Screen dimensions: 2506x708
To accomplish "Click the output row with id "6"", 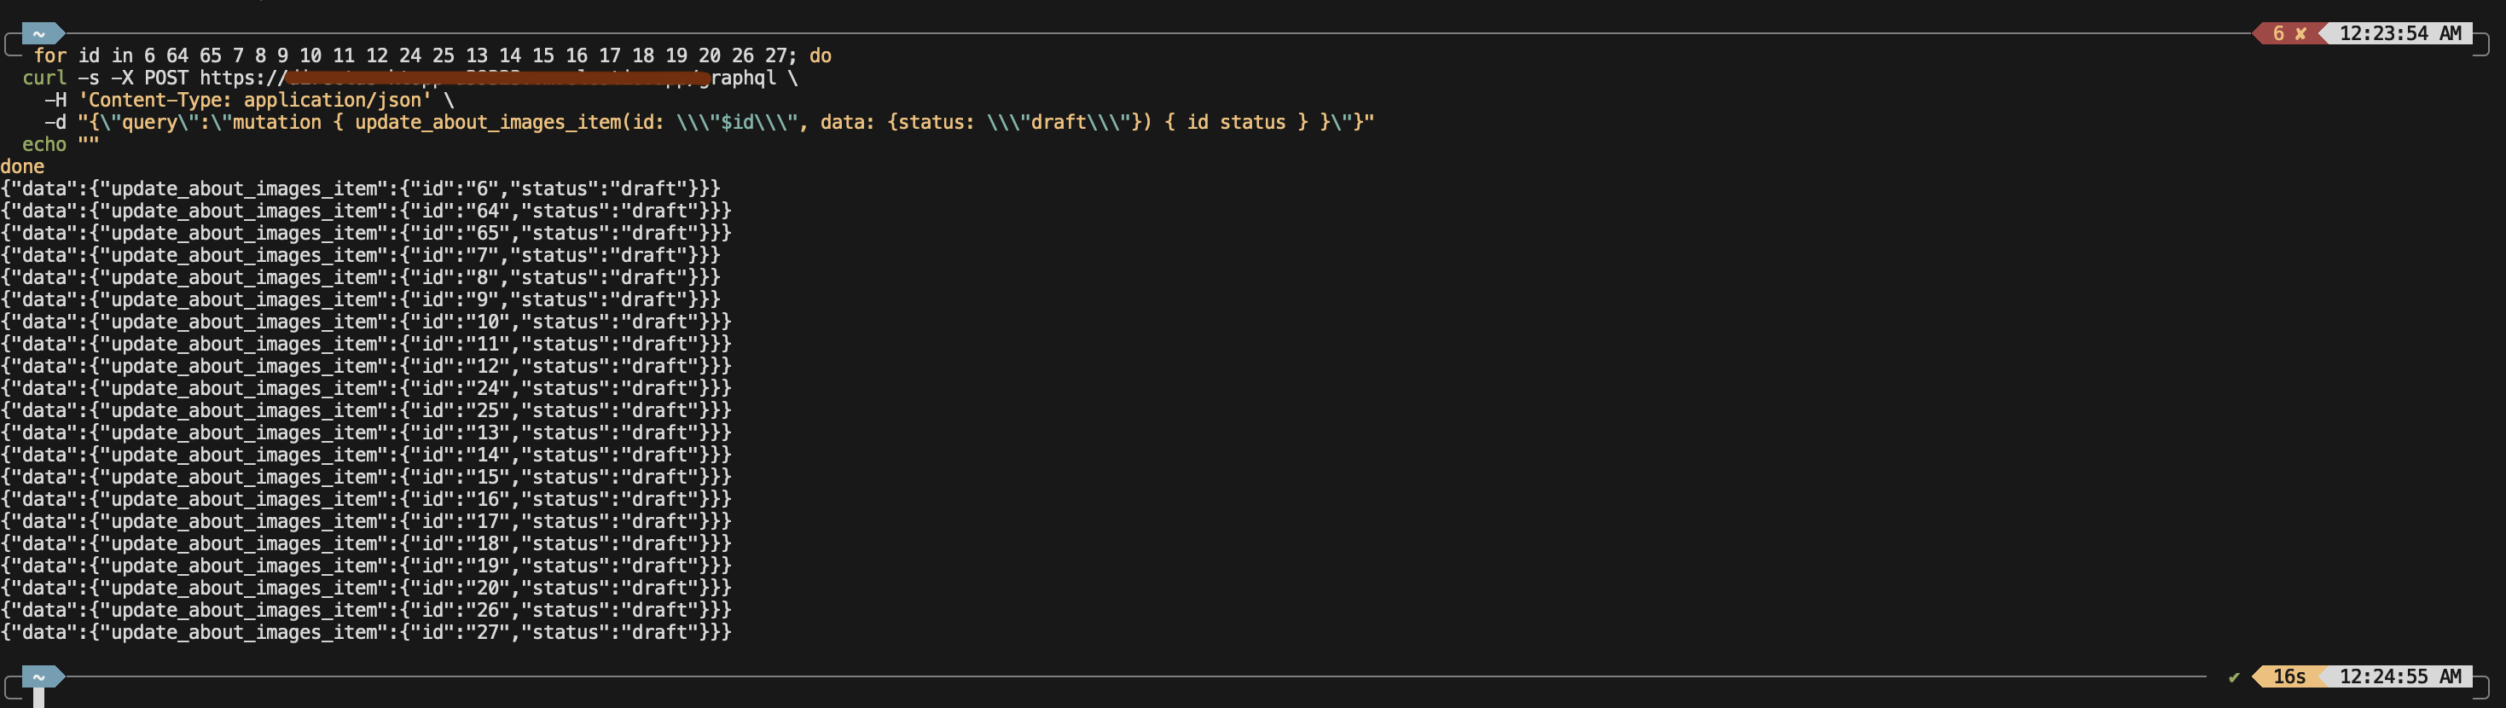I will (x=360, y=189).
